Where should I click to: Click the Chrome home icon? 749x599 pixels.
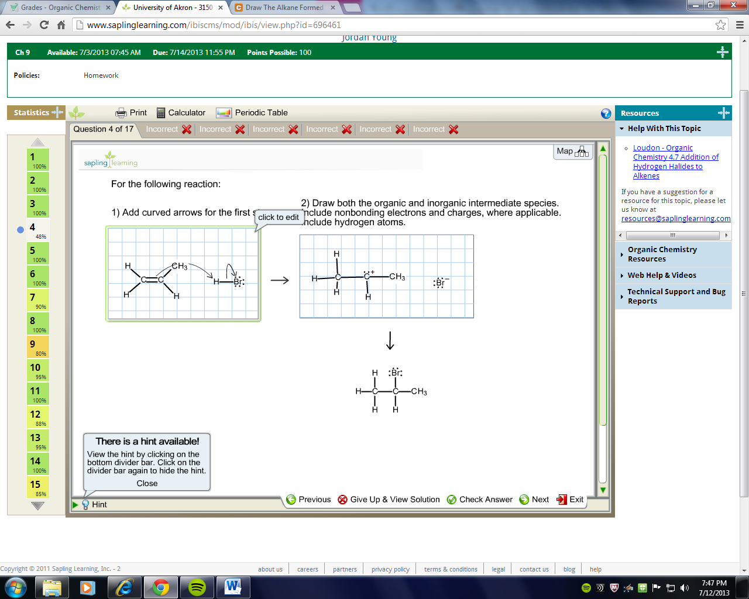[61, 25]
